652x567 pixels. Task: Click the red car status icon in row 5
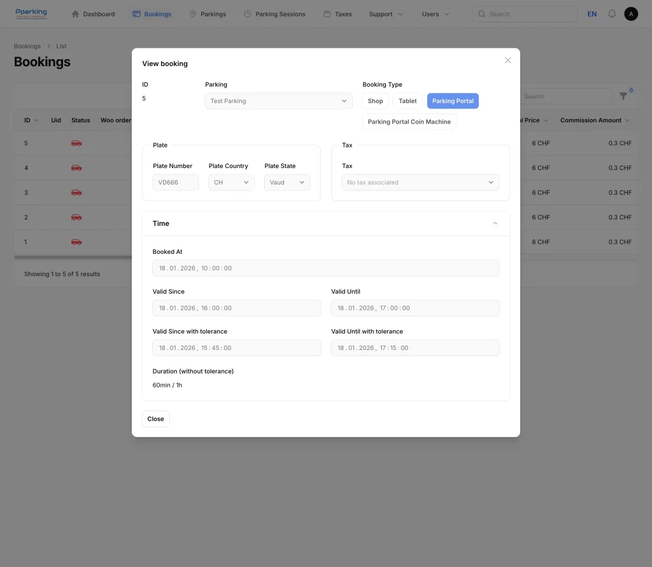[76, 143]
